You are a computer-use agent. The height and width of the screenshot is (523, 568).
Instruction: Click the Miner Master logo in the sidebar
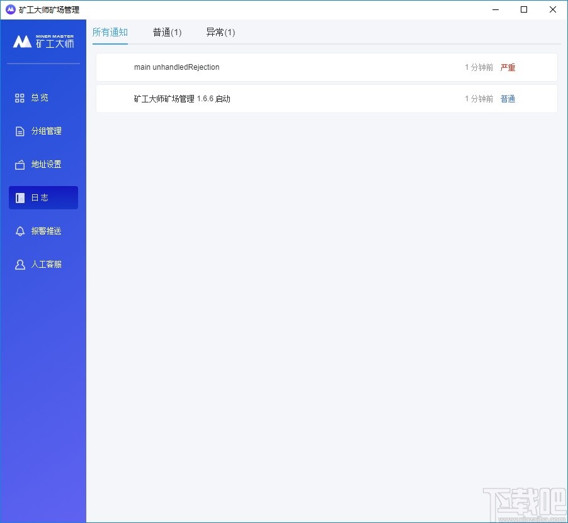click(x=43, y=41)
